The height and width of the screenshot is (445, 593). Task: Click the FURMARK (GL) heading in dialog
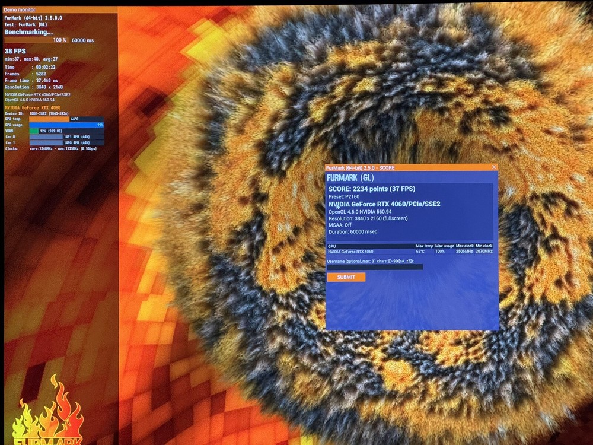(x=350, y=177)
